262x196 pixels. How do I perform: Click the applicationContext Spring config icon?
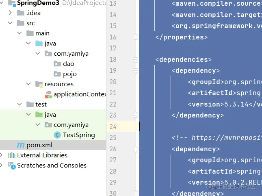[48, 94]
